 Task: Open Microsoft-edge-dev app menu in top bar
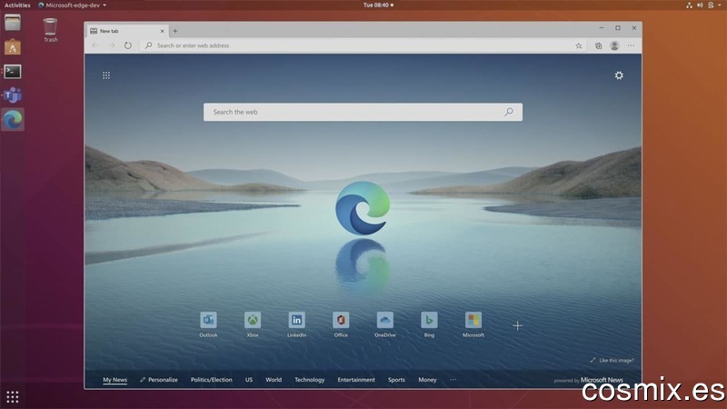point(73,5)
